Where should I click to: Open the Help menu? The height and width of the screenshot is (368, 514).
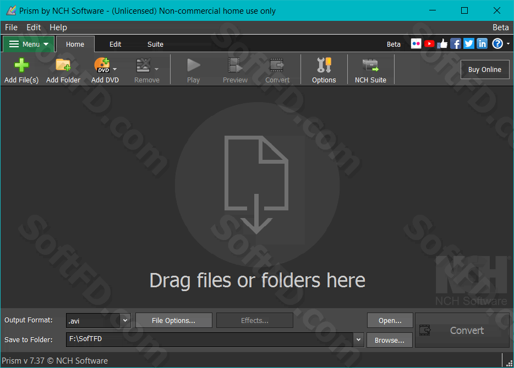[58, 27]
